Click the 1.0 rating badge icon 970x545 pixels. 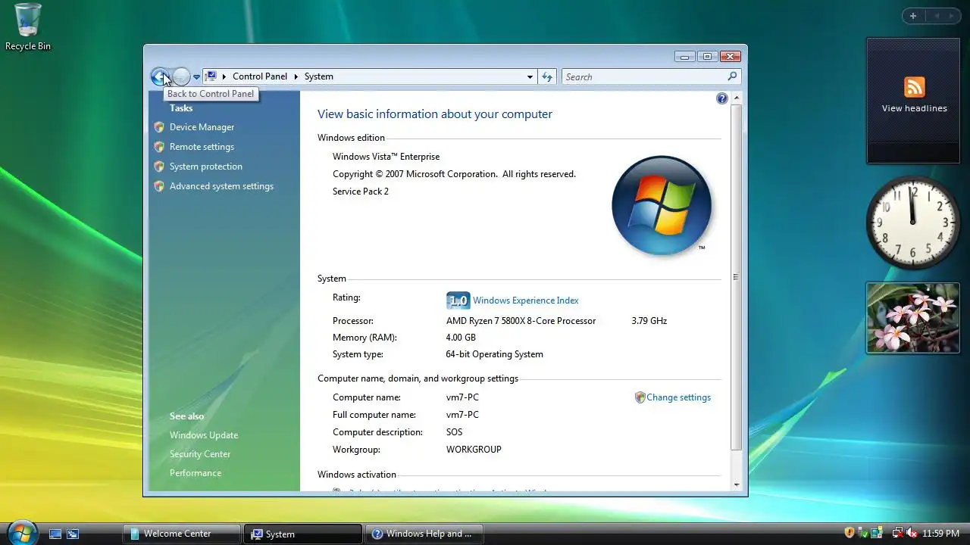point(458,301)
